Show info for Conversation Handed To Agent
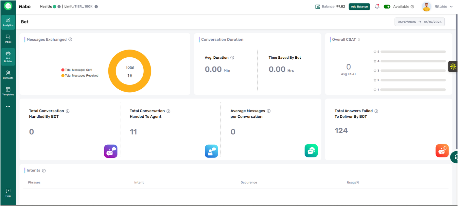 [x=168, y=111]
